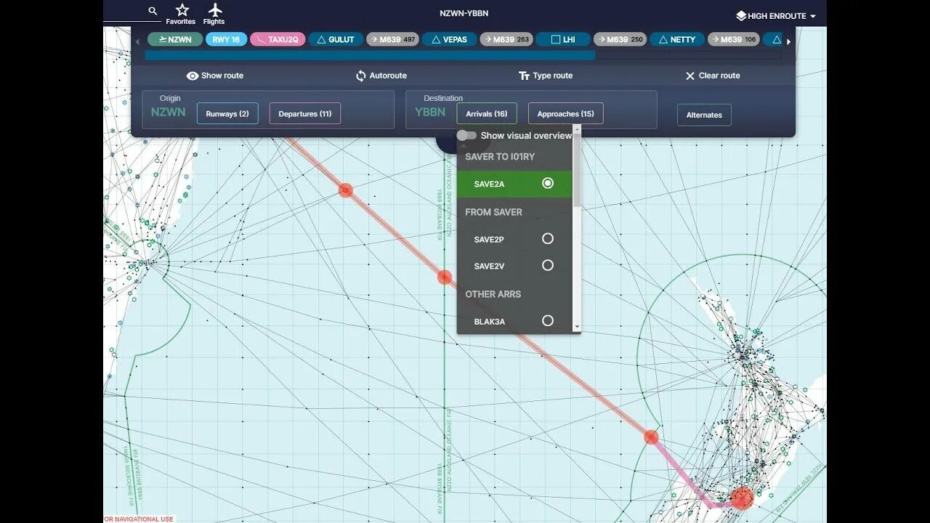Select the SAVE2P arrival radio button
This screenshot has height=523, width=930.
pos(548,238)
